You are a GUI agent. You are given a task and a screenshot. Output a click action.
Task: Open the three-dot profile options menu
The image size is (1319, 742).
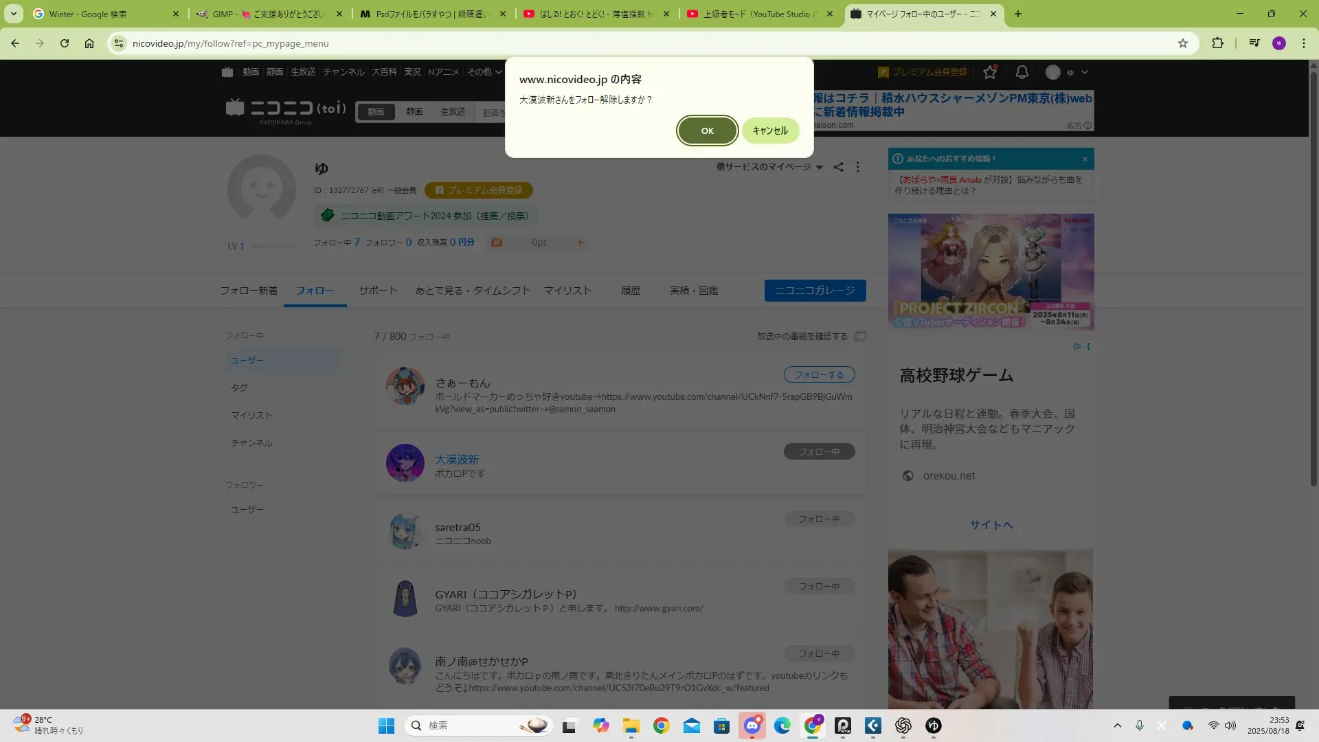point(857,167)
